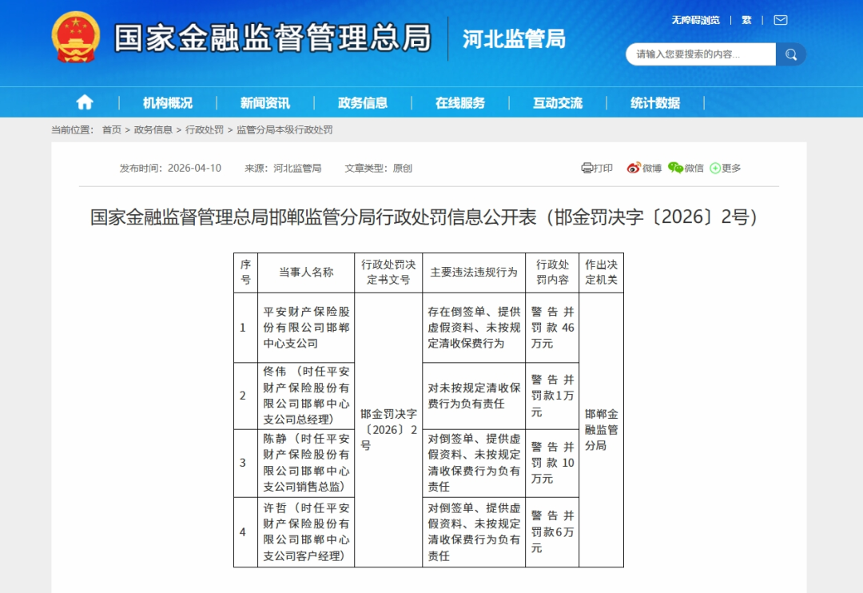Open the mail envelope icon
Viewport: 863px width, 593px height.
point(781,20)
